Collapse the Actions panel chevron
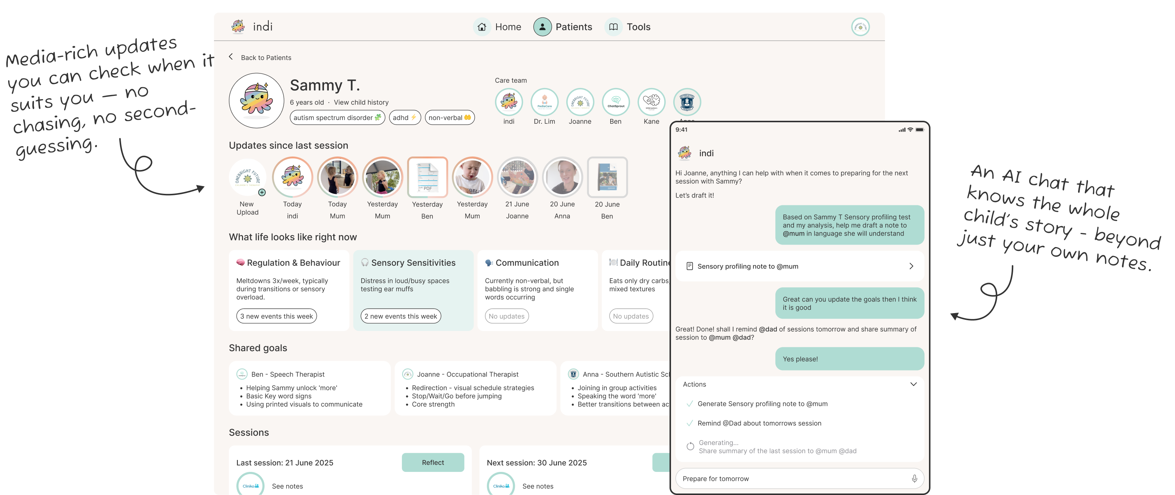Viewport: 1175px width, 495px height. [913, 384]
